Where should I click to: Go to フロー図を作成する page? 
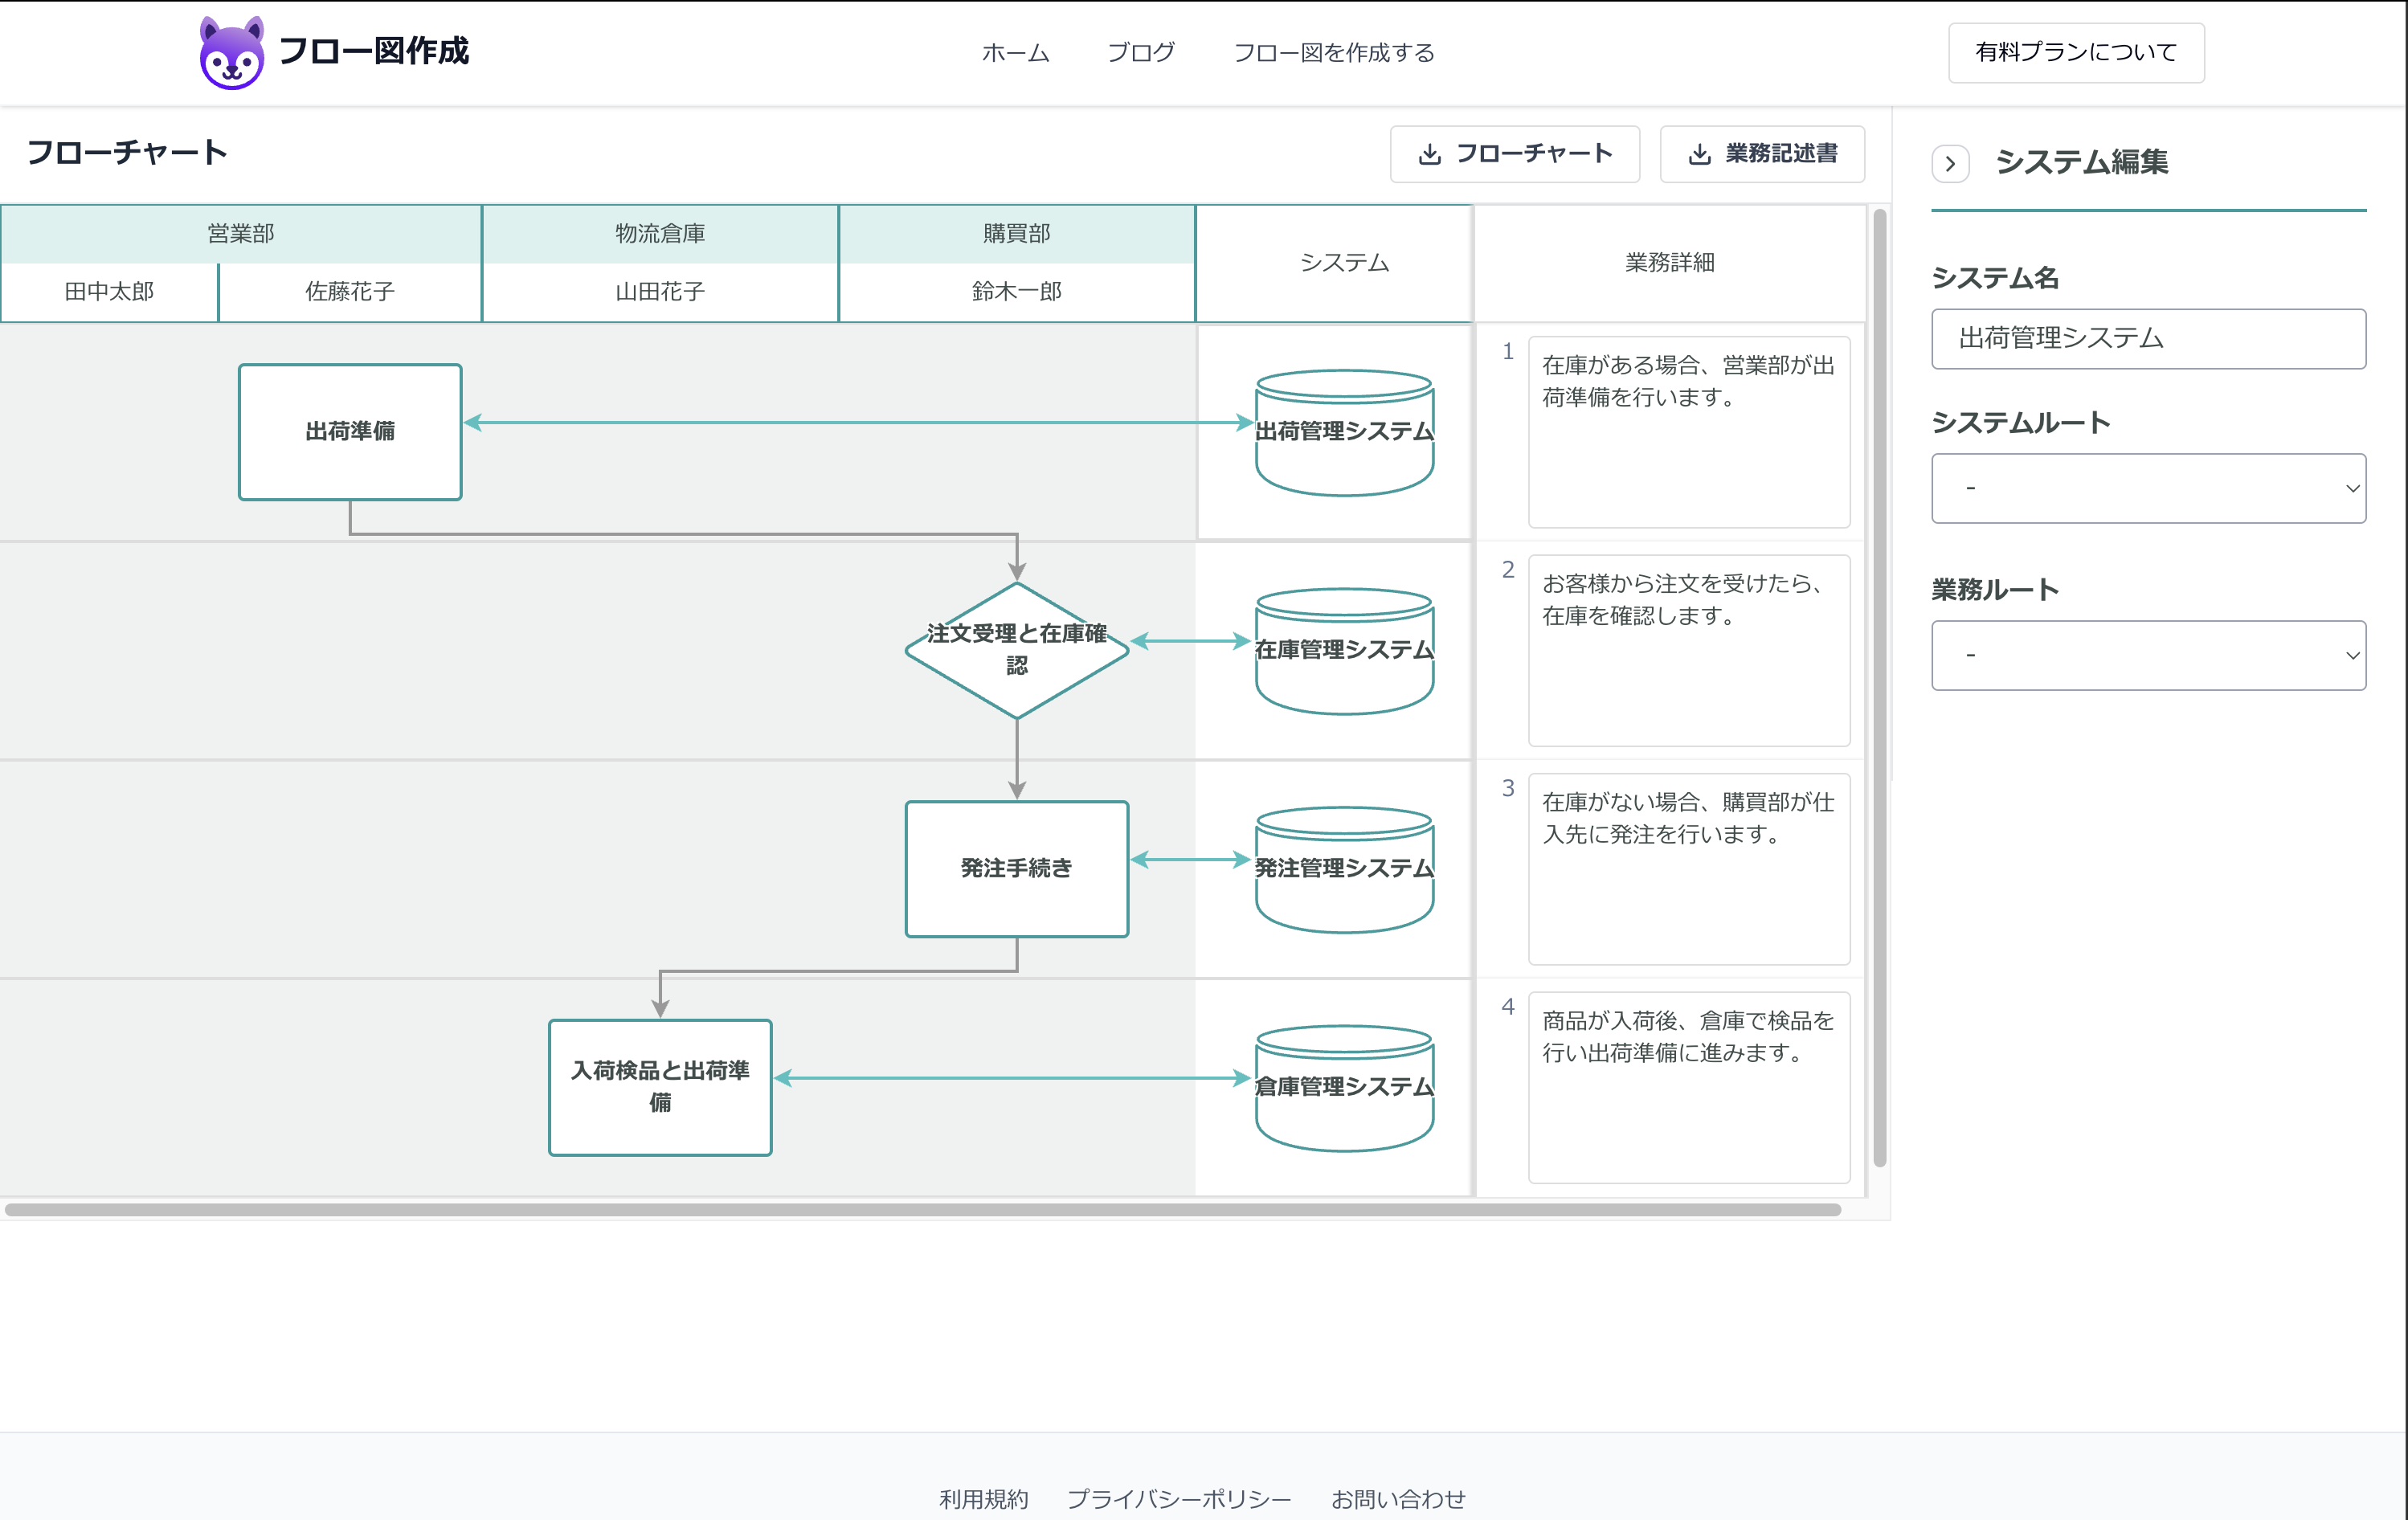click(x=1334, y=52)
